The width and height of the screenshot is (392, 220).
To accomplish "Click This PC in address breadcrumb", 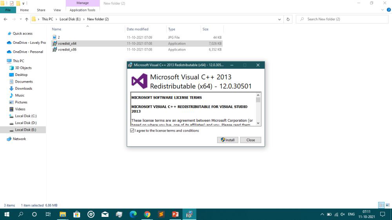I will (47, 19).
